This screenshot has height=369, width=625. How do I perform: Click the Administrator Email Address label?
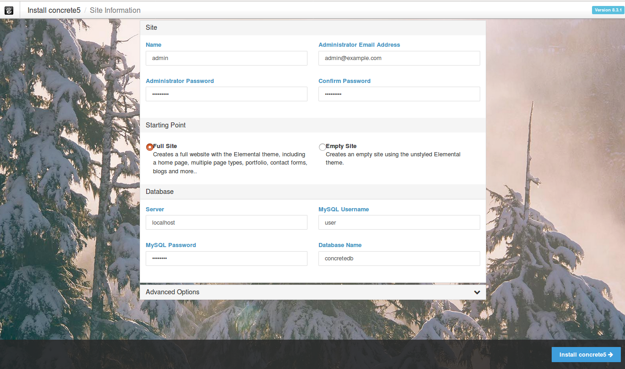tap(359, 45)
